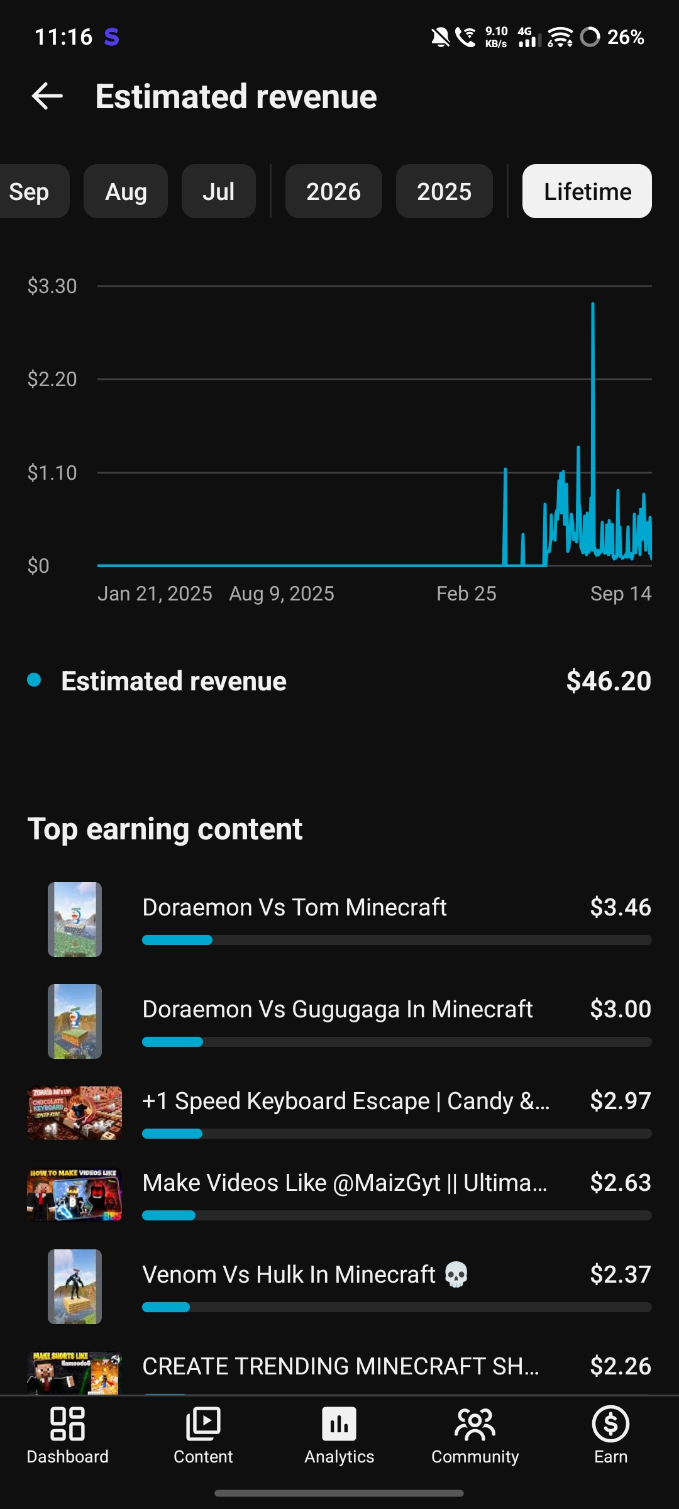This screenshot has width=679, height=1509.
Task: Tap the Speed Keyboard Escape video thumbnail
Action: [x=75, y=1113]
